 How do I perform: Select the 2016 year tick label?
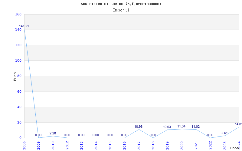(124, 145)
